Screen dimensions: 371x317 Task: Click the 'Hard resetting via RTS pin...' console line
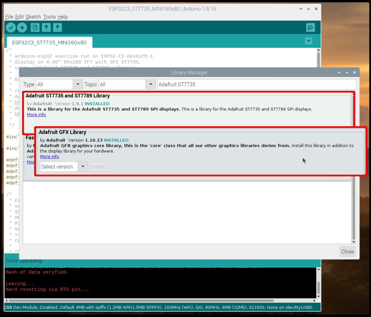pos(47,289)
